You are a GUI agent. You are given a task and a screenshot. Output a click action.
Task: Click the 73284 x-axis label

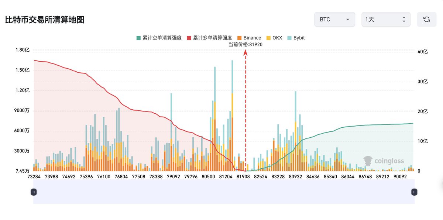(x=34, y=177)
